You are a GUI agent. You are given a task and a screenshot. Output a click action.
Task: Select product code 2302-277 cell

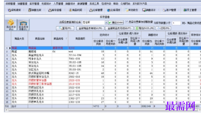click(80, 98)
